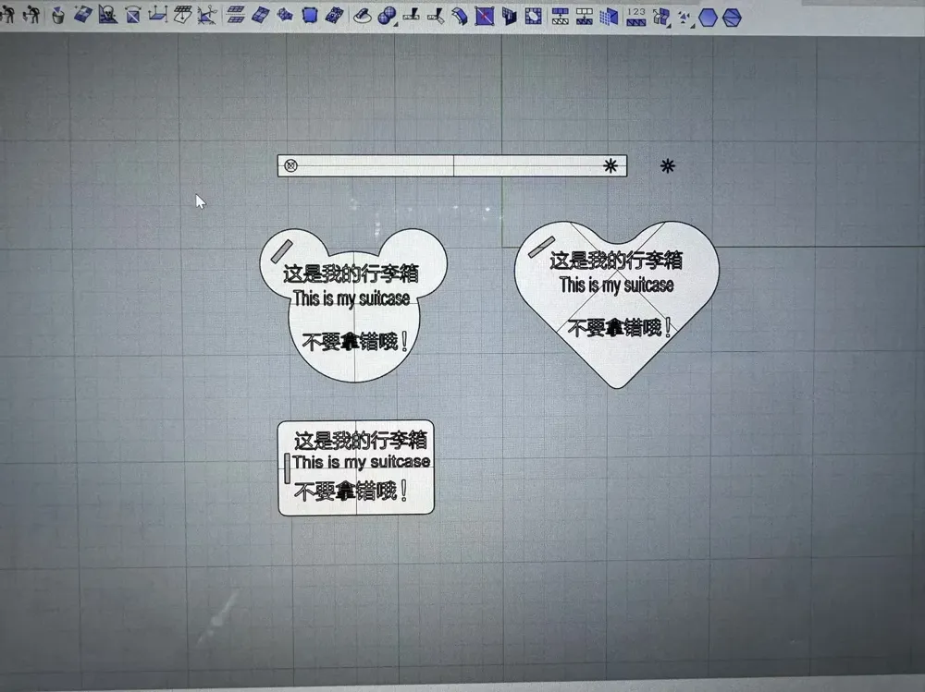Viewport: 925px width, 692px height.
Task: Select the scissors with axes icon
Action: [206, 15]
